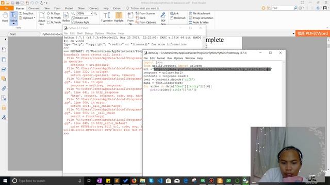Zoom in with magnifier plus icon
Viewport: 330px width, 185px height.
click(x=95, y=13)
